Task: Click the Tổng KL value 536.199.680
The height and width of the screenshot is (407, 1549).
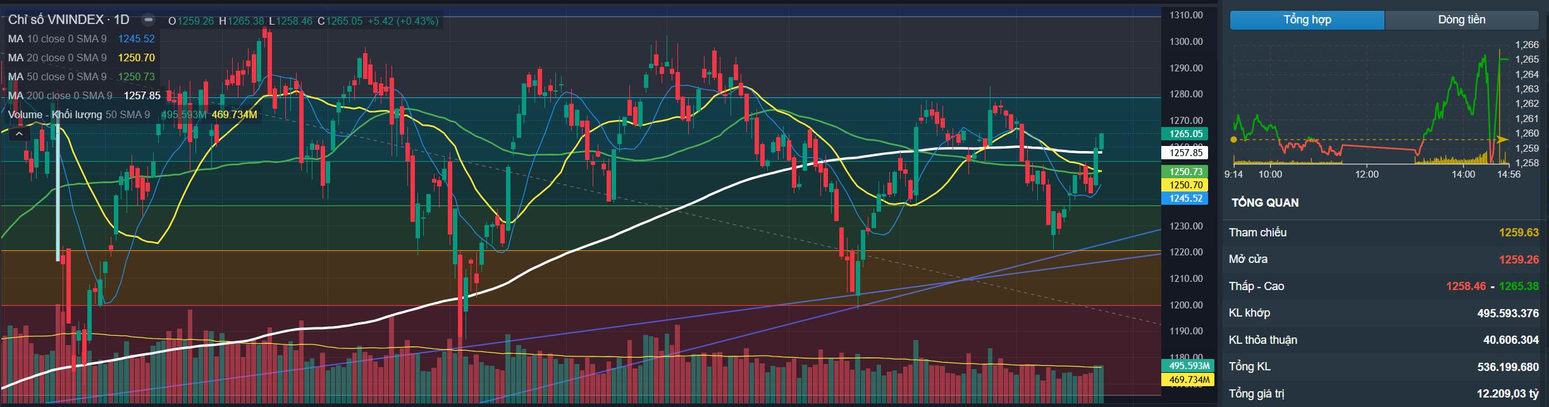Action: point(1508,367)
